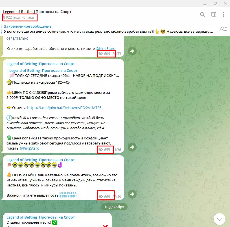Open search in this channel

[202, 14]
